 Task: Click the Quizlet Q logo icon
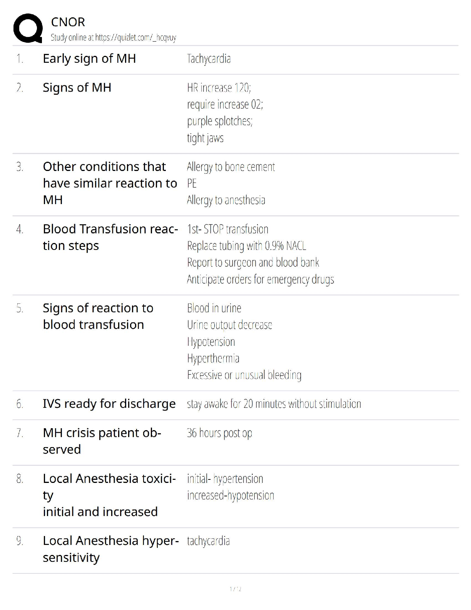pyautogui.click(x=28, y=28)
